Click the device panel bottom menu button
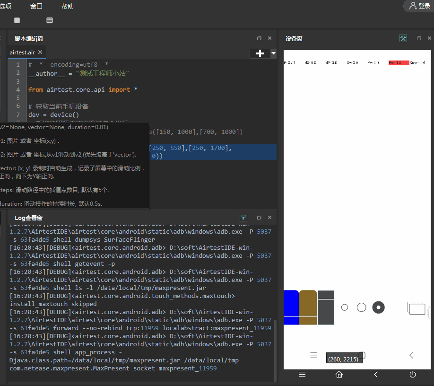 click(x=302, y=374)
